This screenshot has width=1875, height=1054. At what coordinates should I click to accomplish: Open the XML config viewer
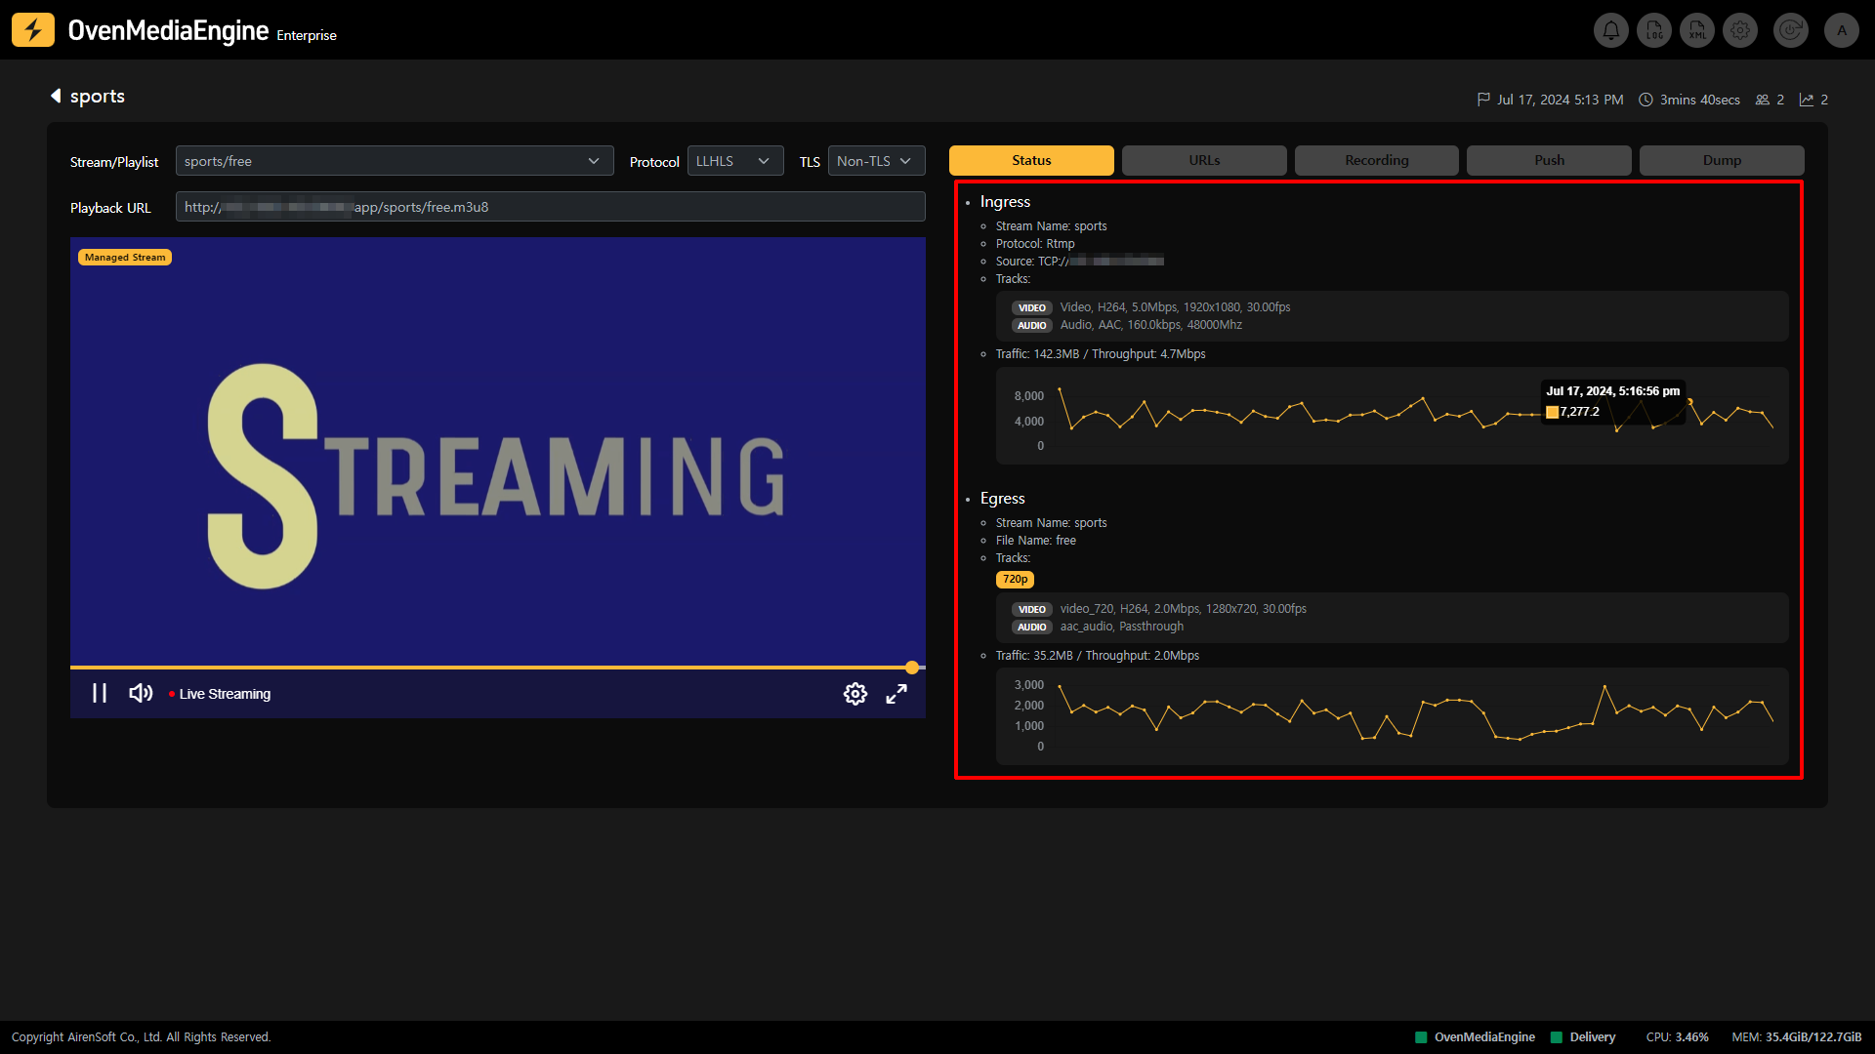(1697, 30)
